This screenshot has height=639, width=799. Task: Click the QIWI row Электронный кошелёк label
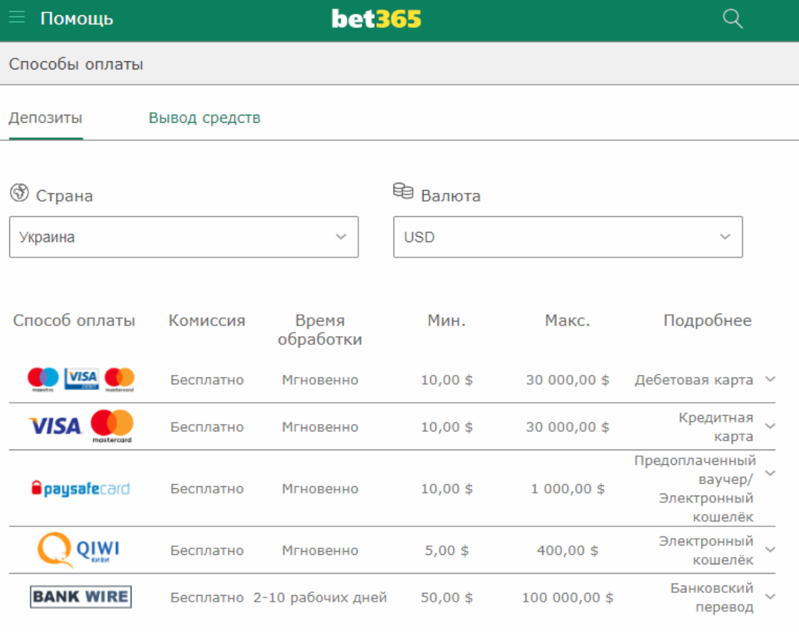tap(706, 550)
